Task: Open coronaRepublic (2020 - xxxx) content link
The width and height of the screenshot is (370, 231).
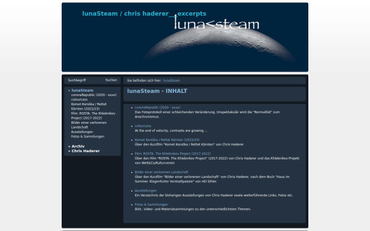Action: 157,107
